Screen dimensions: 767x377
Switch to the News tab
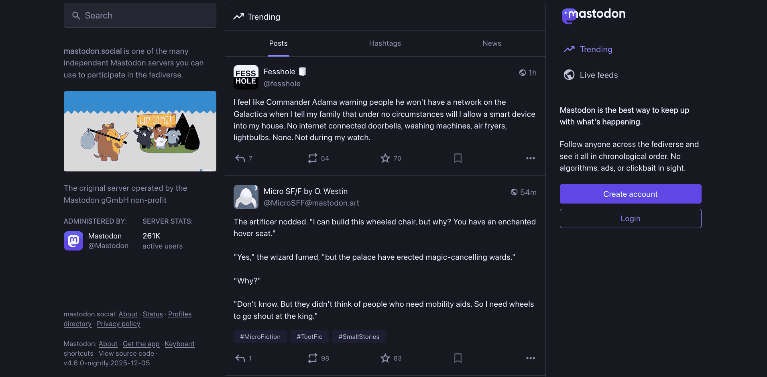coord(491,43)
